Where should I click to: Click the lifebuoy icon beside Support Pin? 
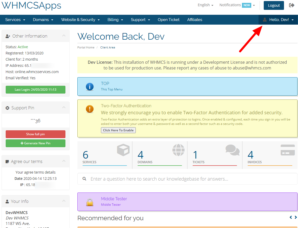pyautogui.click(x=8, y=108)
